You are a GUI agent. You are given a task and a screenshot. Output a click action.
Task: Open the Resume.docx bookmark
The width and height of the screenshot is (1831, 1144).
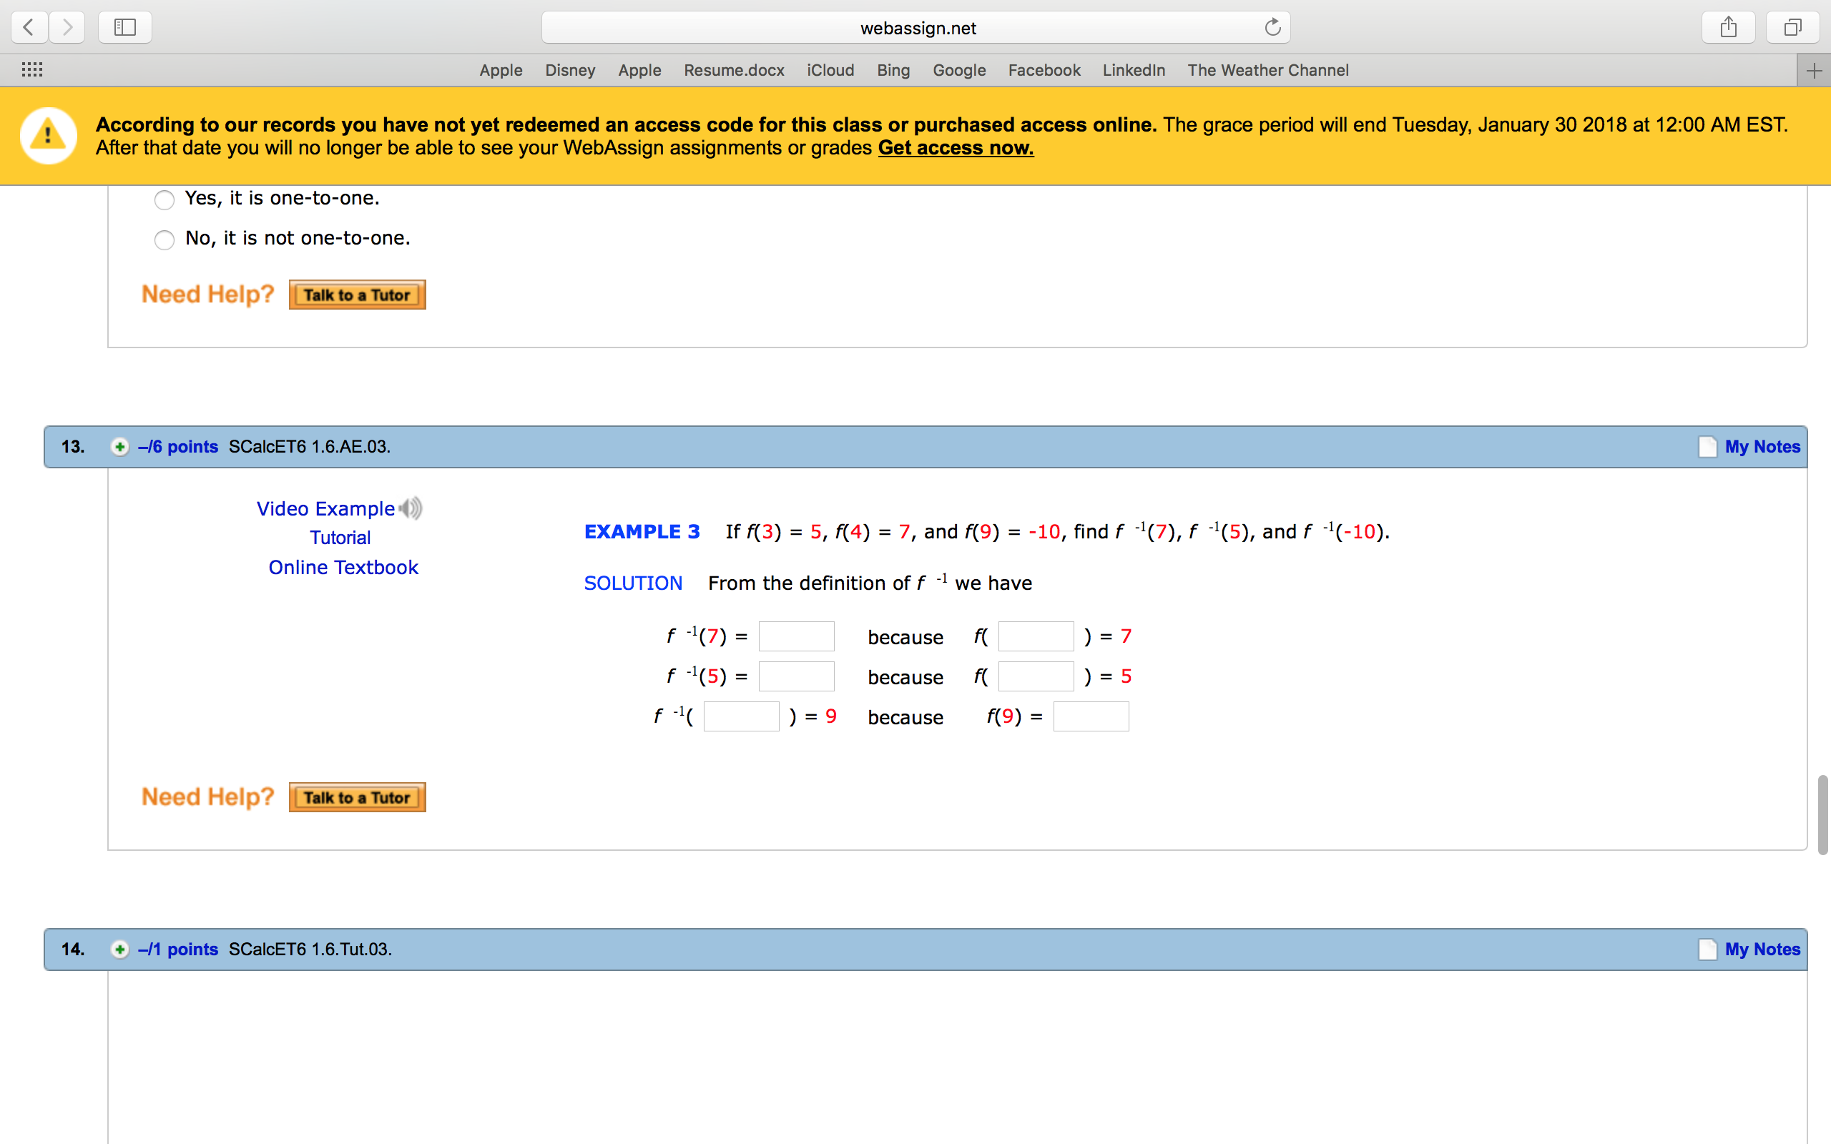click(734, 70)
